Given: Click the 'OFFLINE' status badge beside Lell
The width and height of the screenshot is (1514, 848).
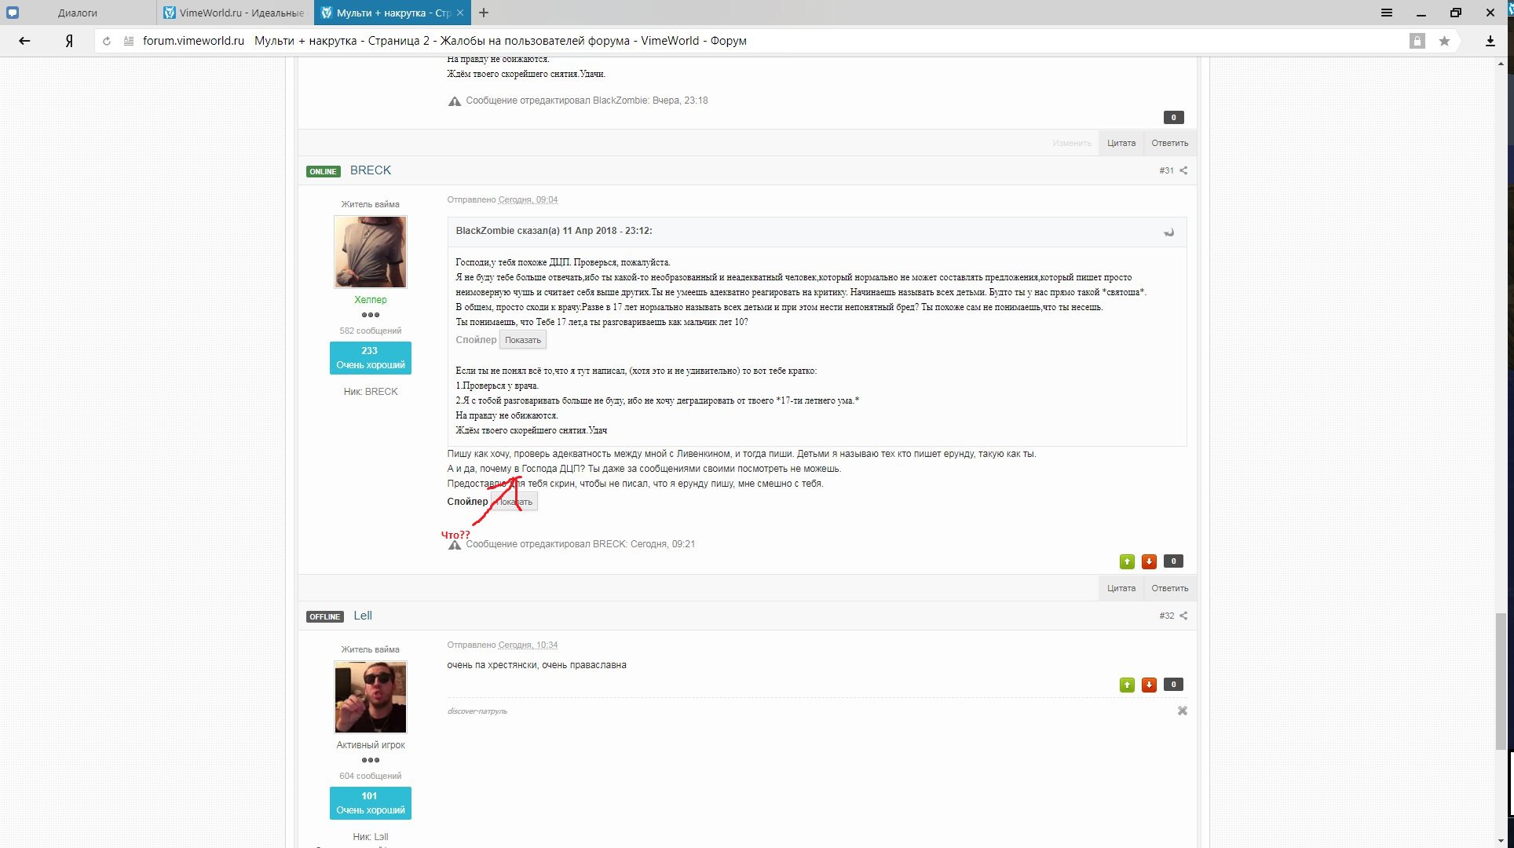Looking at the screenshot, I should click(x=324, y=616).
